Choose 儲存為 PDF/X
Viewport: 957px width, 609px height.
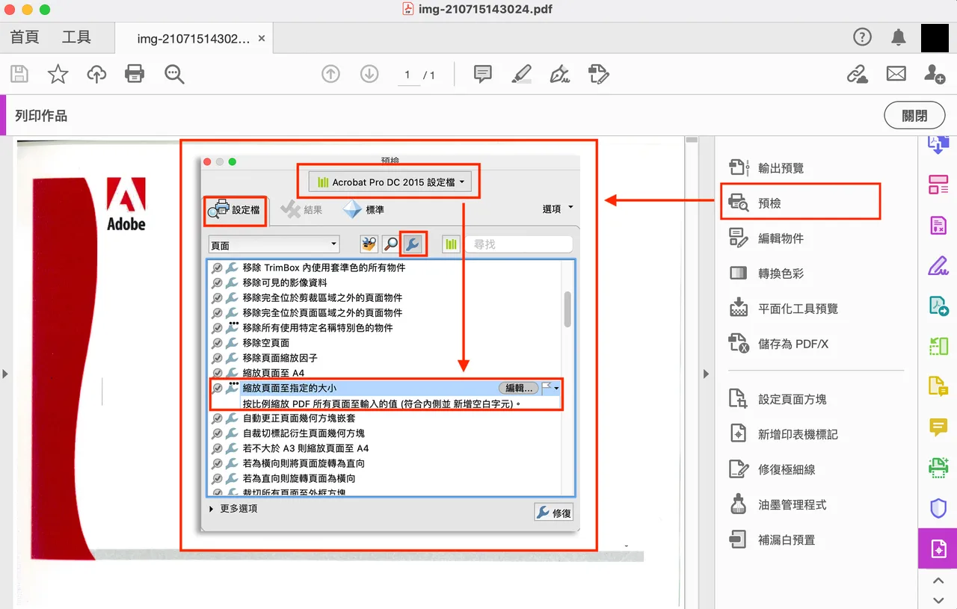coord(794,344)
